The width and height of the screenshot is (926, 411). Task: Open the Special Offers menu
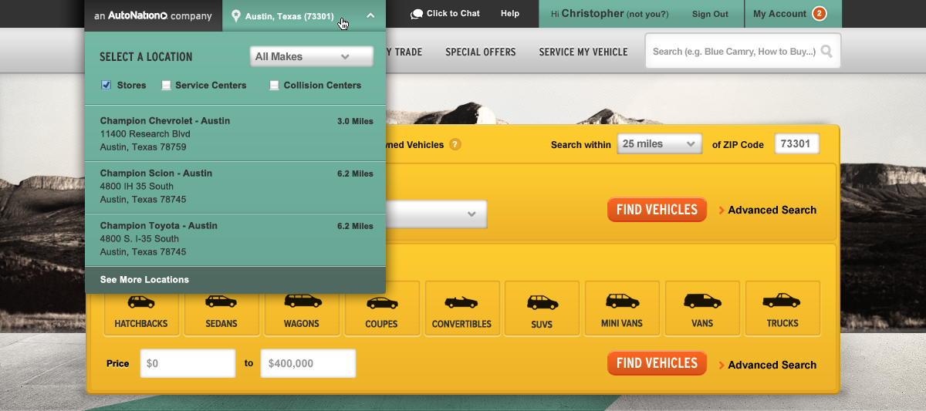point(481,52)
